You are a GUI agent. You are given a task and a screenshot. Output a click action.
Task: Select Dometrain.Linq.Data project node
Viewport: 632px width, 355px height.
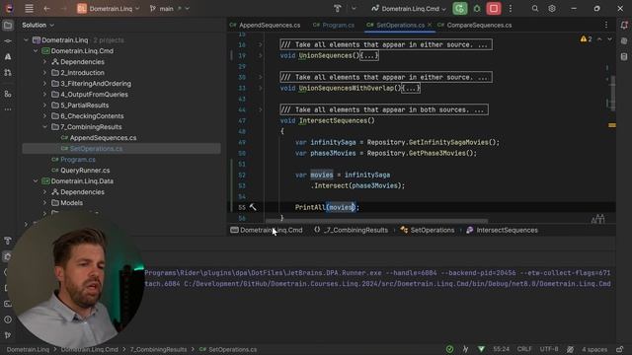point(82,181)
